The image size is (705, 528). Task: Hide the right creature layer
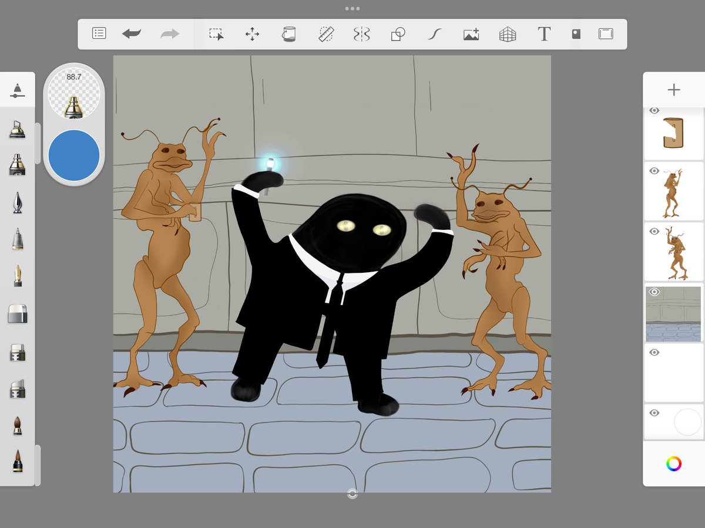coord(654,232)
